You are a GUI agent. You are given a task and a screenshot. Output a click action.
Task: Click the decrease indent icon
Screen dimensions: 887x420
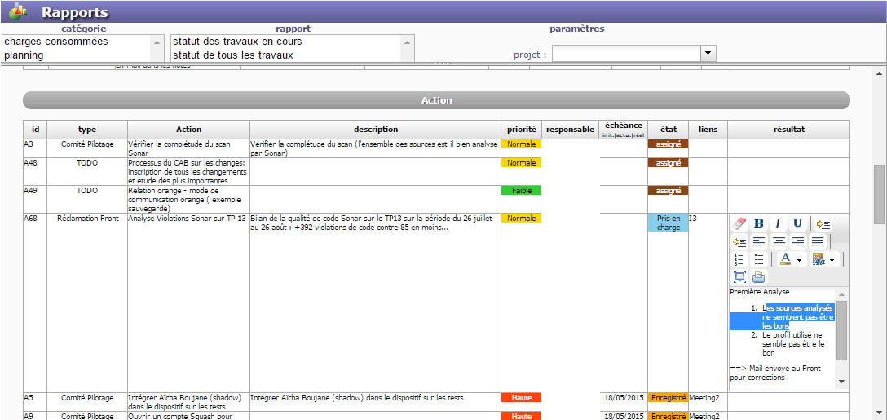[x=739, y=241]
